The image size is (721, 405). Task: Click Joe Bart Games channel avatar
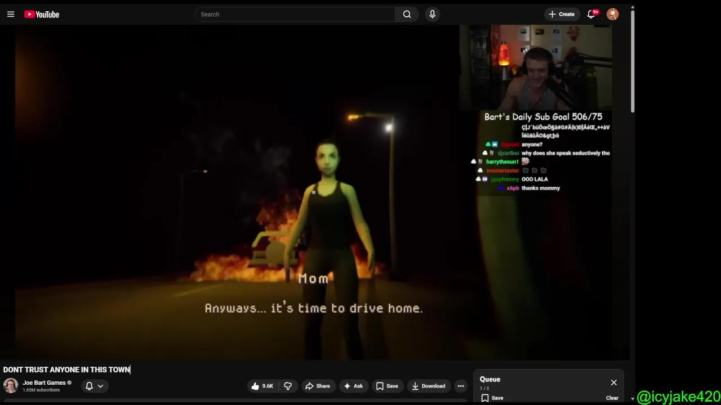11,386
